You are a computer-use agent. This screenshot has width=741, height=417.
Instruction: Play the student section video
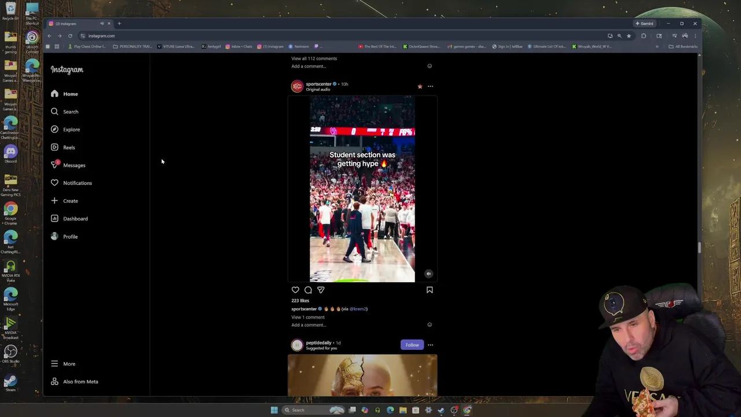point(362,189)
